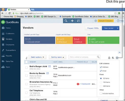
Task: Click envelope icon for Books by Bessie
Action: point(48,73)
